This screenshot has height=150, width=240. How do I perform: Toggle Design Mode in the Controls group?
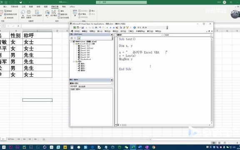click(54, 13)
